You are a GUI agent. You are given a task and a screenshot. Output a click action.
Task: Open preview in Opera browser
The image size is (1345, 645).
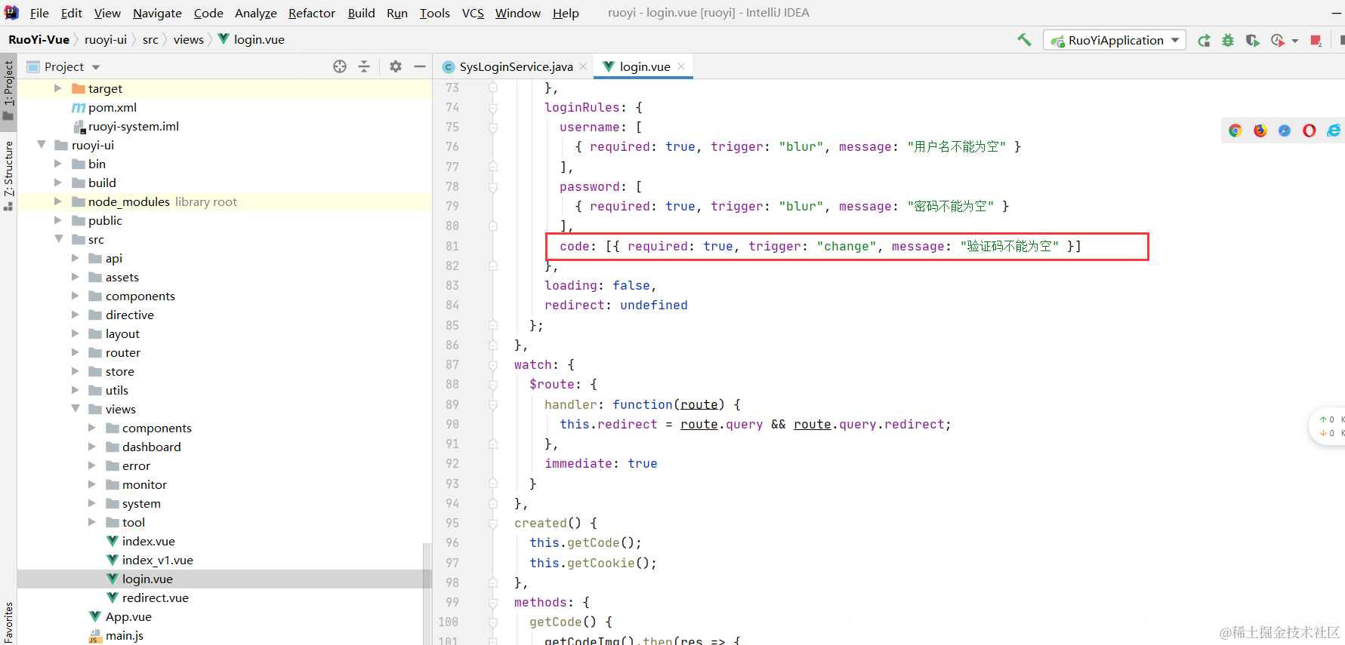(x=1310, y=131)
